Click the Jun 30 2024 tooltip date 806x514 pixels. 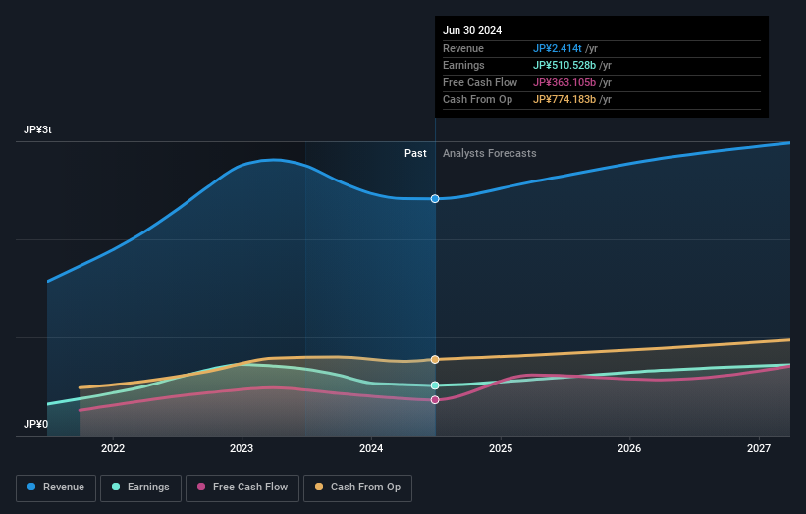[472, 30]
